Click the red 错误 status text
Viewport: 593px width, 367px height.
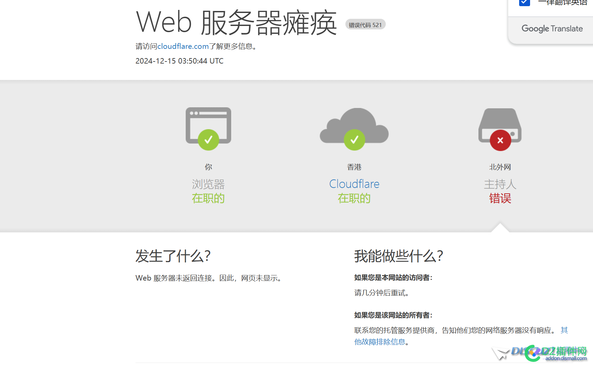point(500,198)
